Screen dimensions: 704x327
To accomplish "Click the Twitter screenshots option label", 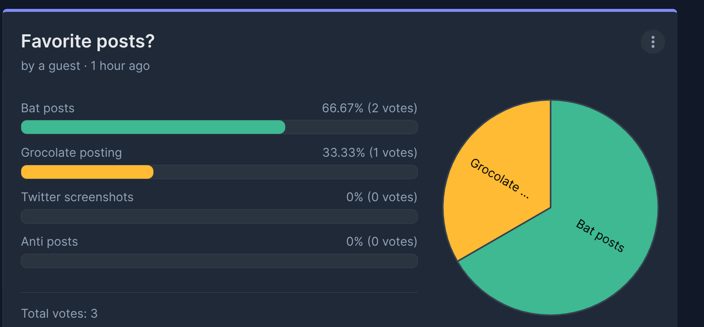I will tap(77, 197).
